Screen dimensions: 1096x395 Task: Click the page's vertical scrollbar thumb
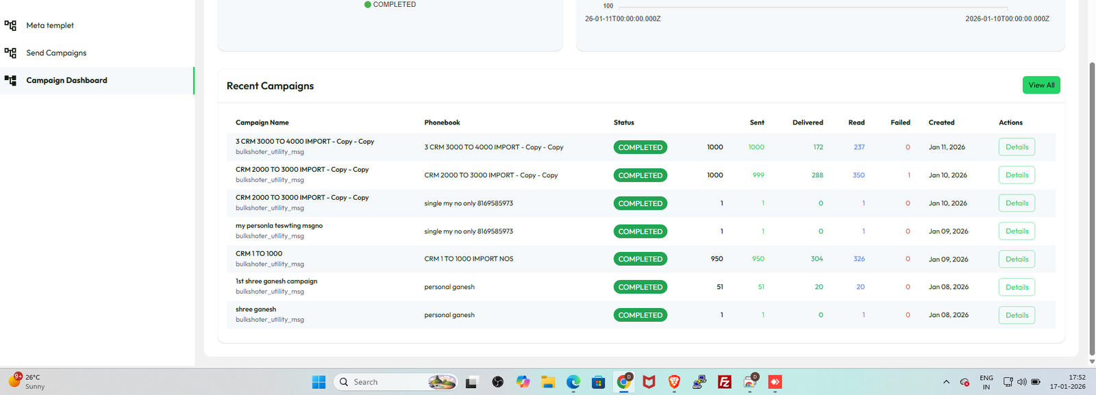1091,205
